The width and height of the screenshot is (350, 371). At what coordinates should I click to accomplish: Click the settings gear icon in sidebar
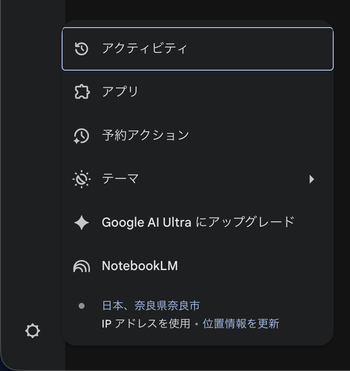[33, 331]
